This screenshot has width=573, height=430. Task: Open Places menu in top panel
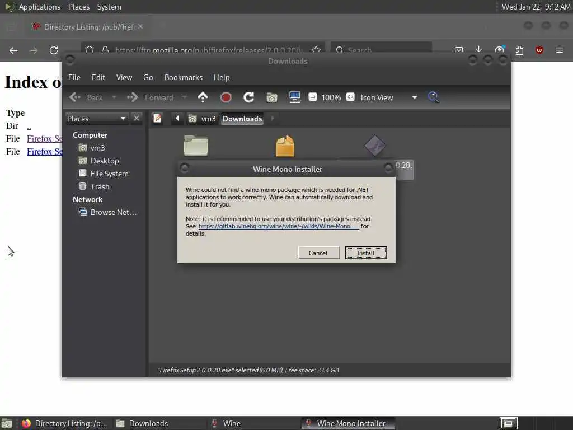(79, 7)
